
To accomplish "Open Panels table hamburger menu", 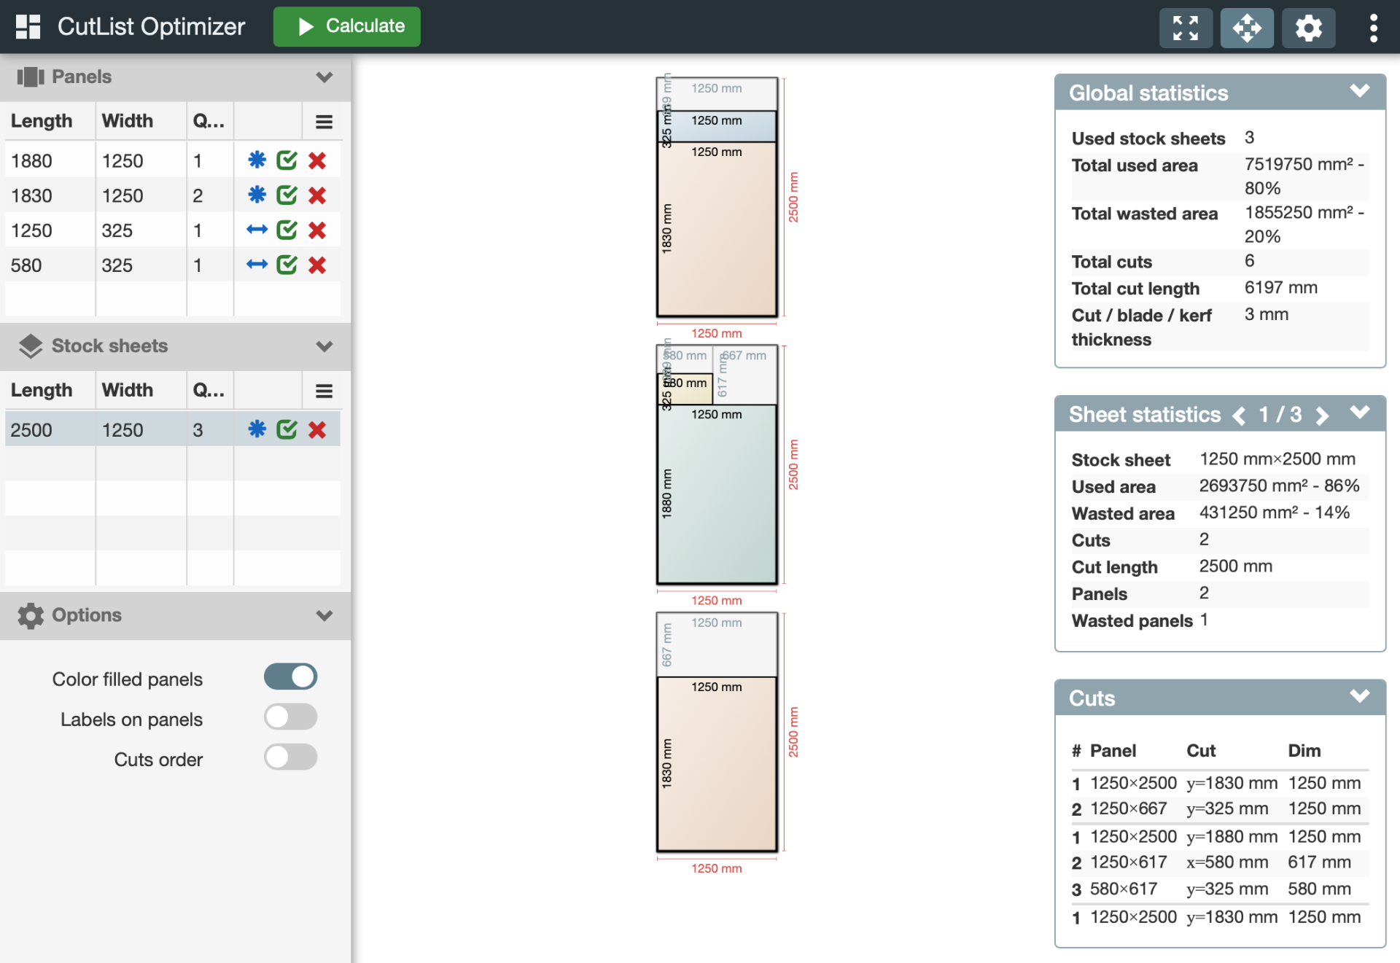I will pos(324,122).
